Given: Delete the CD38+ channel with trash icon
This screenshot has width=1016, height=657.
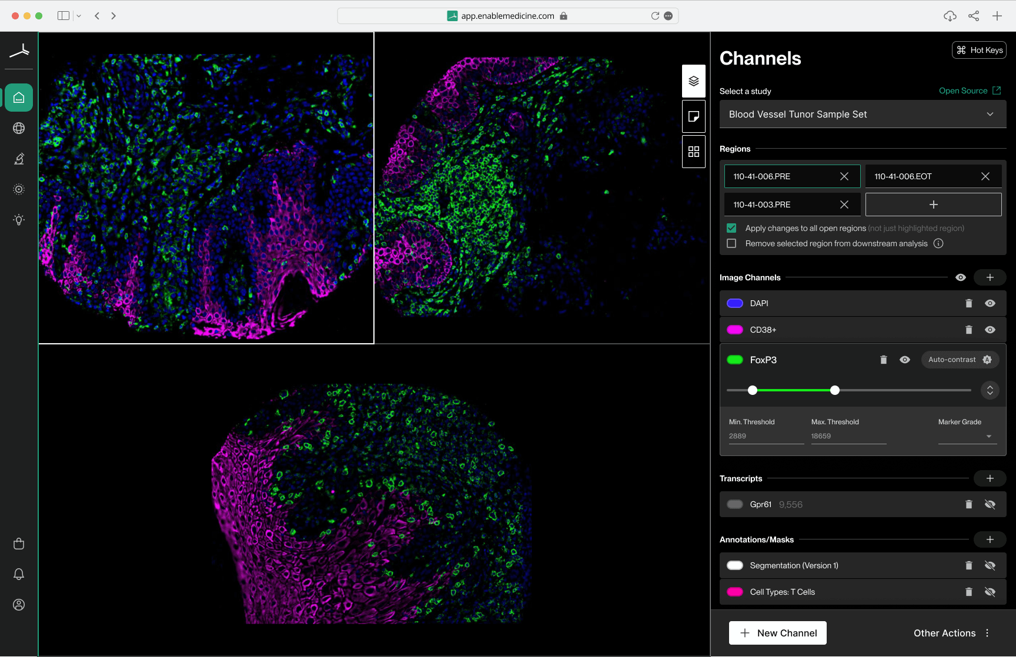Looking at the screenshot, I should pos(969,330).
